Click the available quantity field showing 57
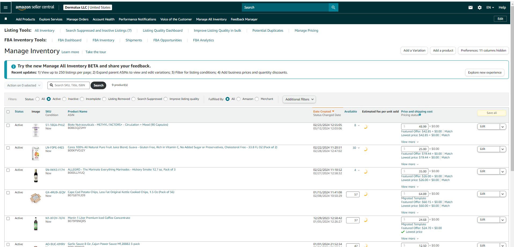The image size is (514, 247). (x=353, y=194)
